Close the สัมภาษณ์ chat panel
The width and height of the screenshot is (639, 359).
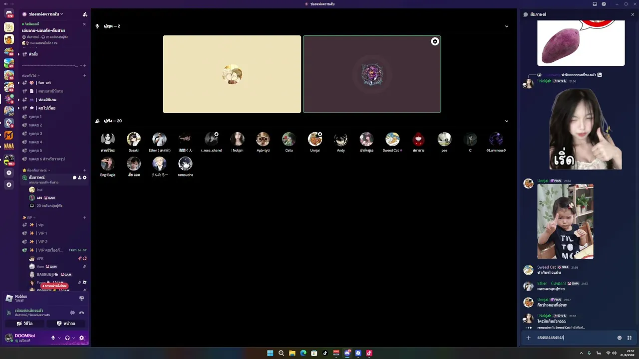pyautogui.click(x=633, y=14)
